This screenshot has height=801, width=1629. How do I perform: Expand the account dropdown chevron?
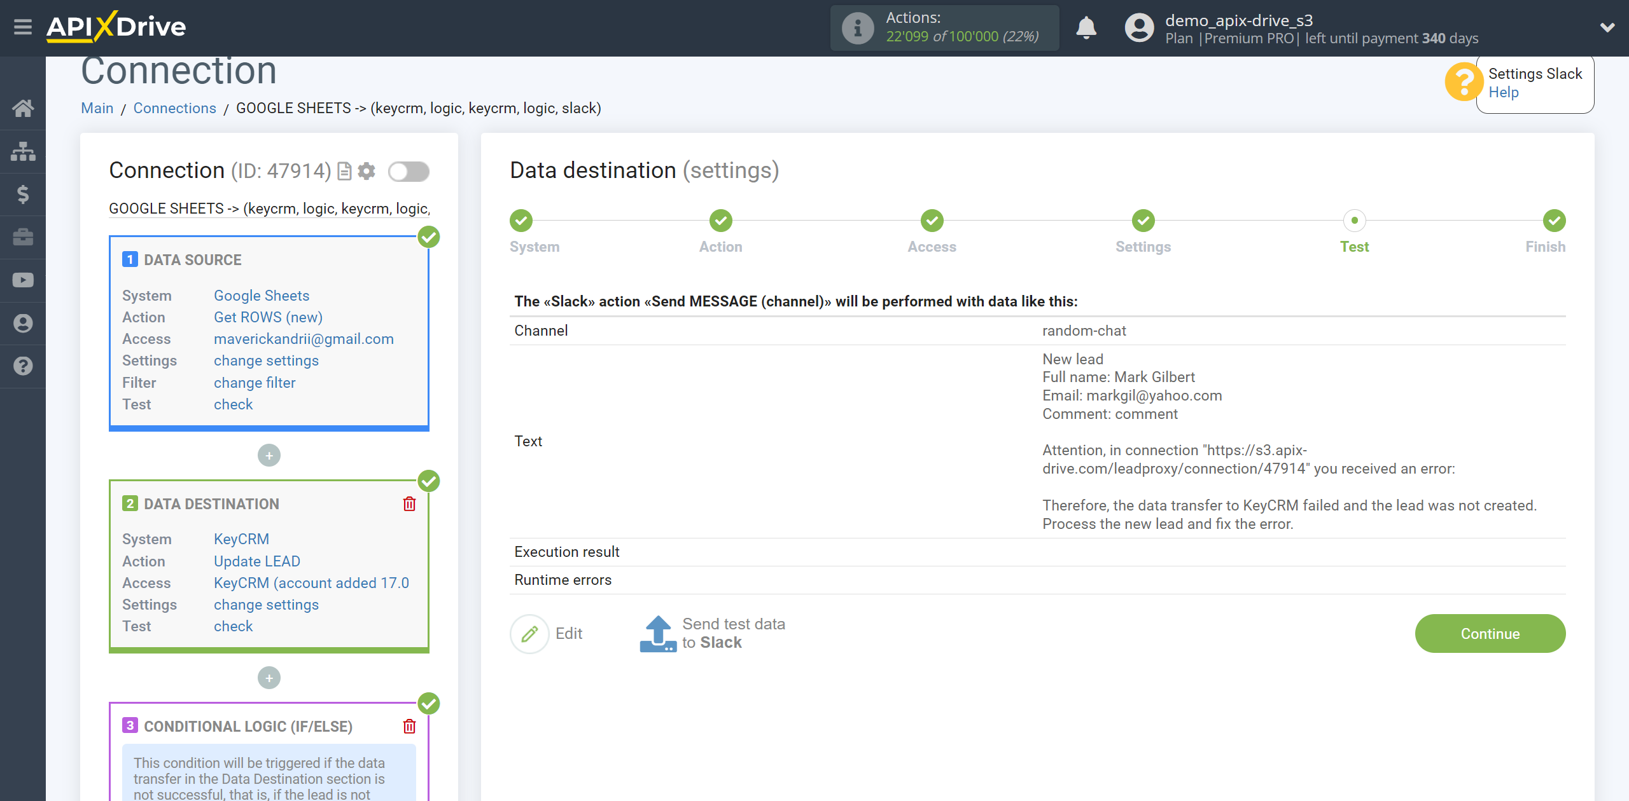(1607, 27)
